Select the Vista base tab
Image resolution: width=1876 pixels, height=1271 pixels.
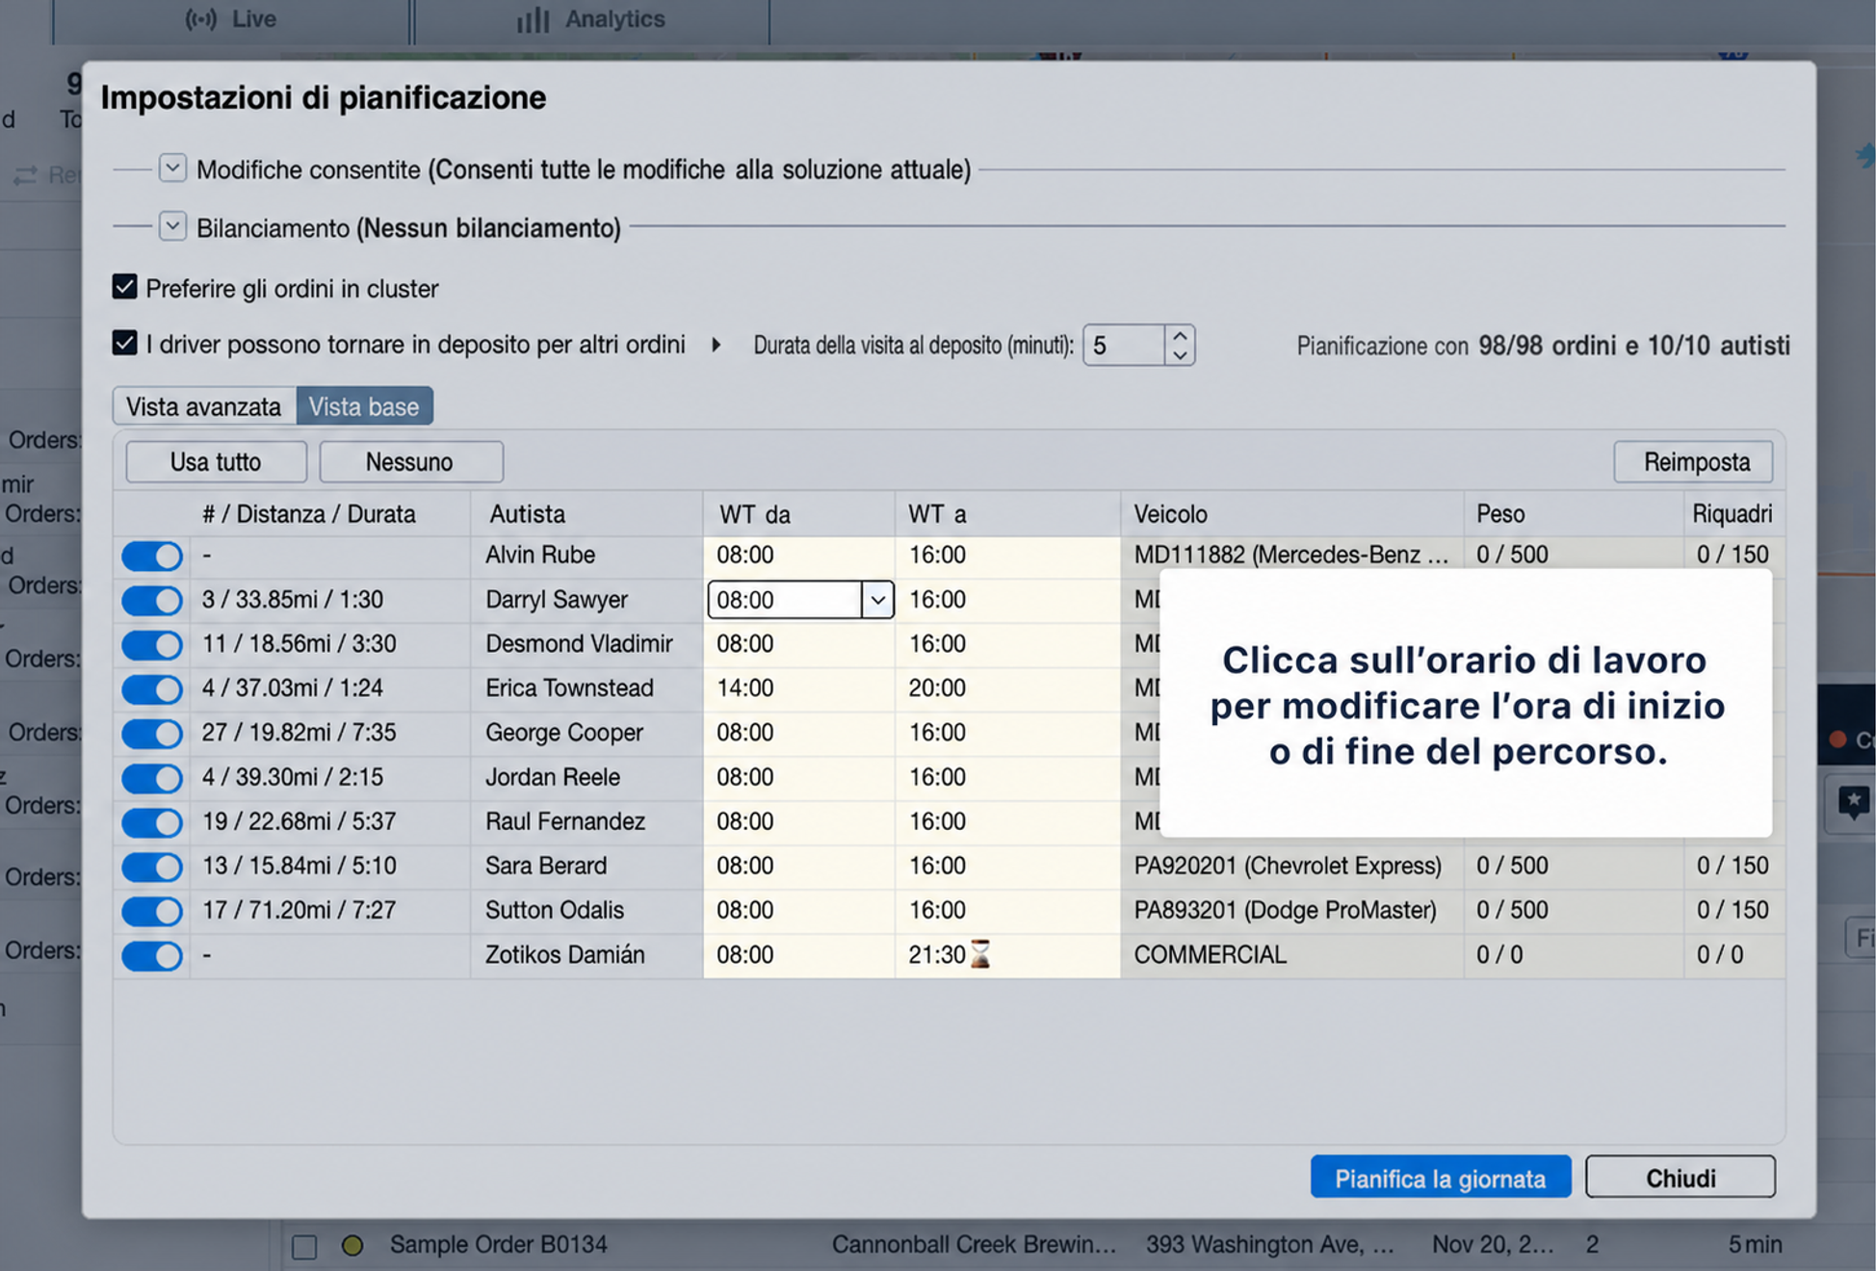pyautogui.click(x=364, y=406)
